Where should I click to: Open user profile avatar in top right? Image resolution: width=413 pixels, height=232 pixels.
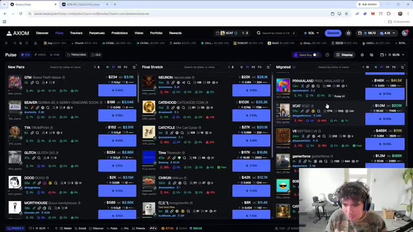point(405,33)
